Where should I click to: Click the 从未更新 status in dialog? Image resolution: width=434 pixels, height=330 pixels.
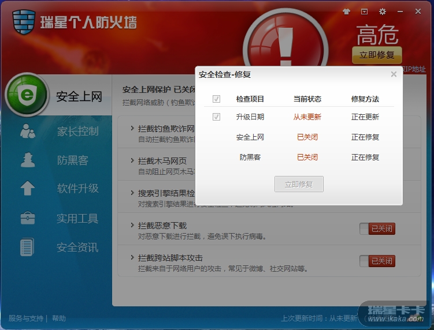[x=307, y=117]
